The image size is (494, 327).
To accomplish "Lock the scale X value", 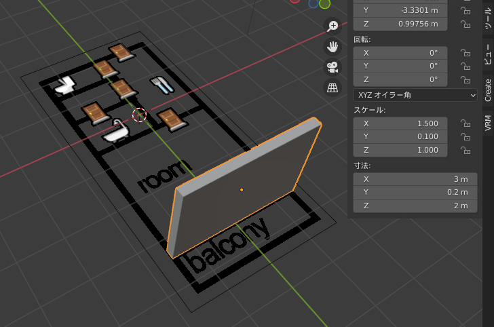I will coord(465,123).
